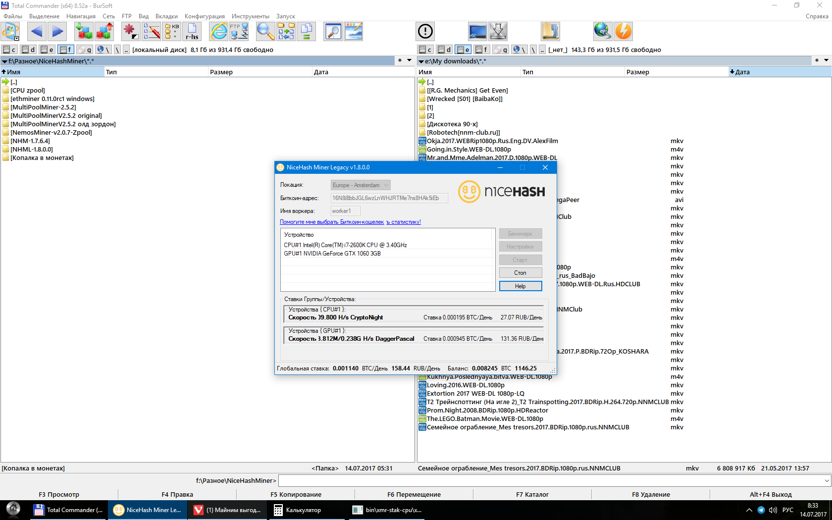
Task: Open left panel favorites asterisk menu
Action: click(400, 60)
